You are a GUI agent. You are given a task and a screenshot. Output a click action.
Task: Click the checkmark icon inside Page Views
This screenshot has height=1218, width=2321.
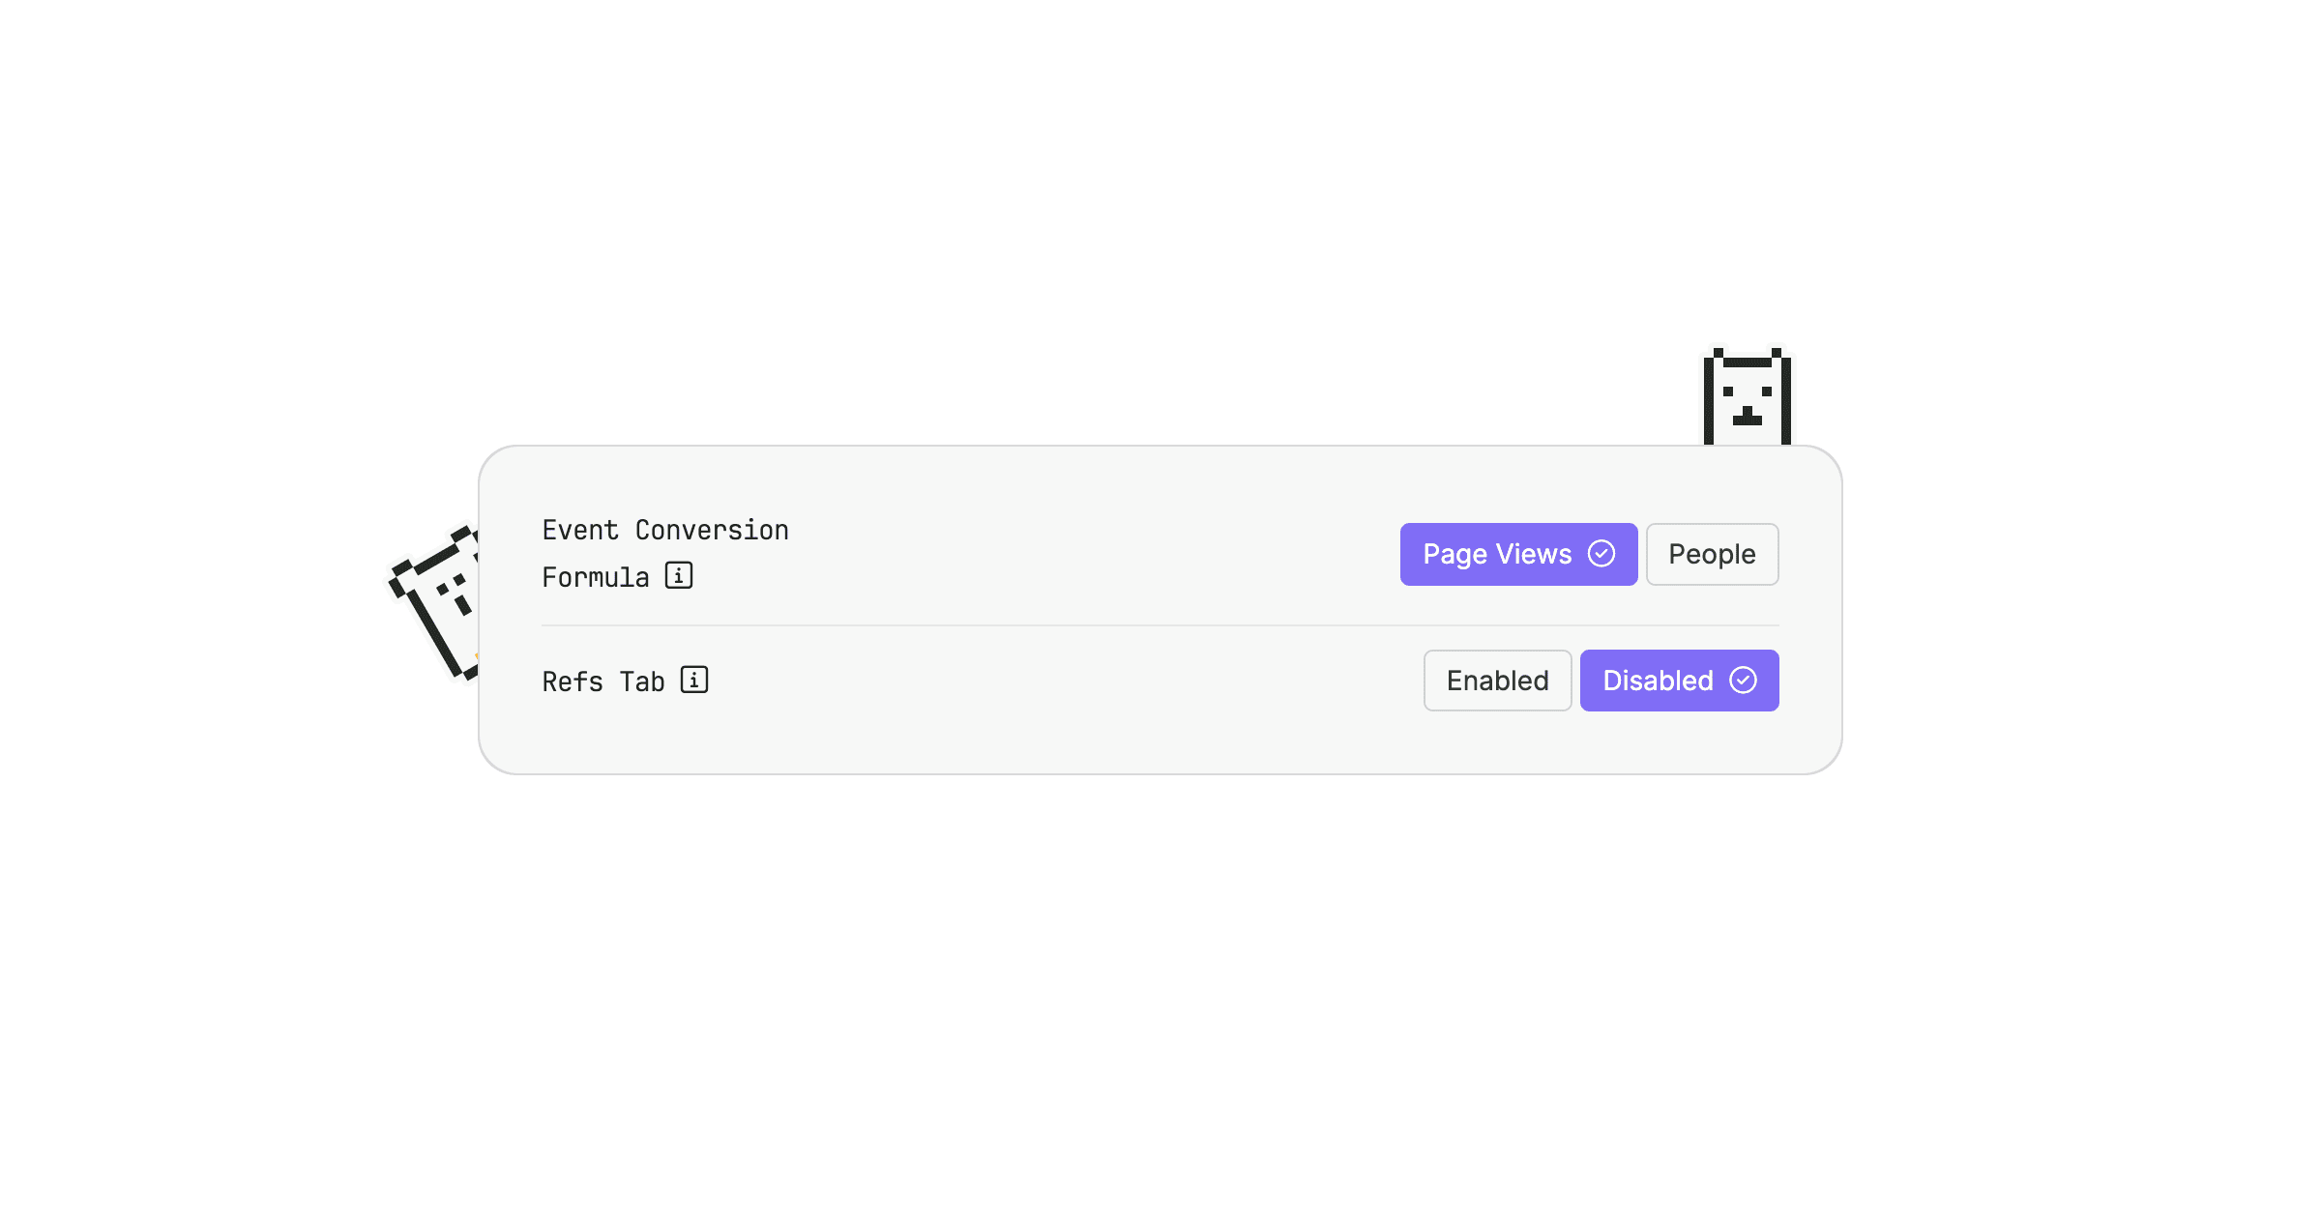pyautogui.click(x=1602, y=554)
